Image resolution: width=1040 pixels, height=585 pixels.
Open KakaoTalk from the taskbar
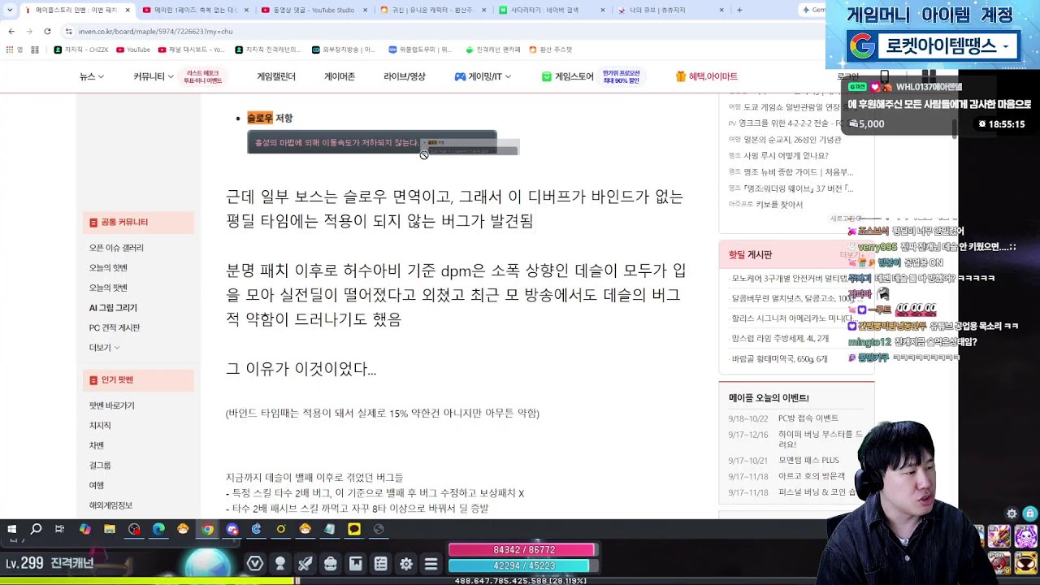pos(354,529)
